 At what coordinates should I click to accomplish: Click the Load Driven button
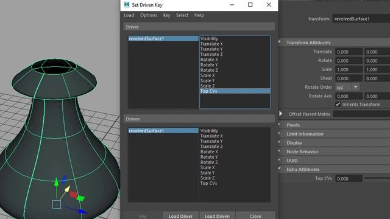tap(217, 215)
